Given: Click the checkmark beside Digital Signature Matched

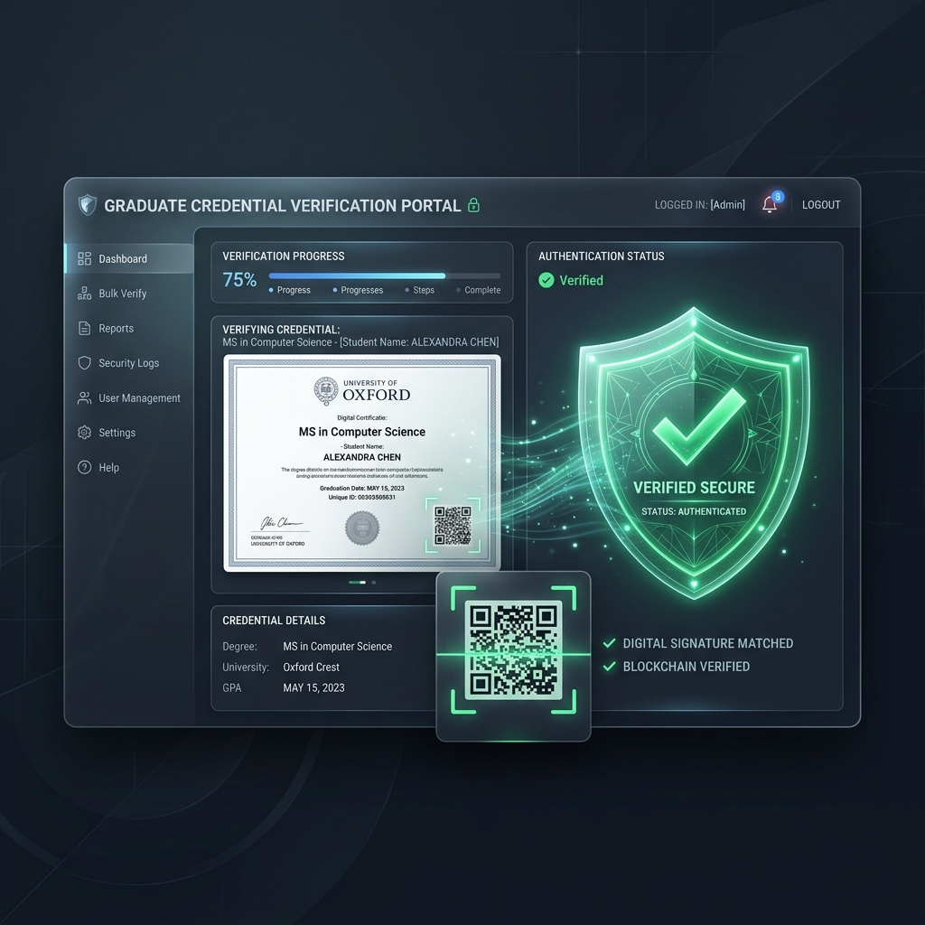Looking at the screenshot, I should 610,643.
